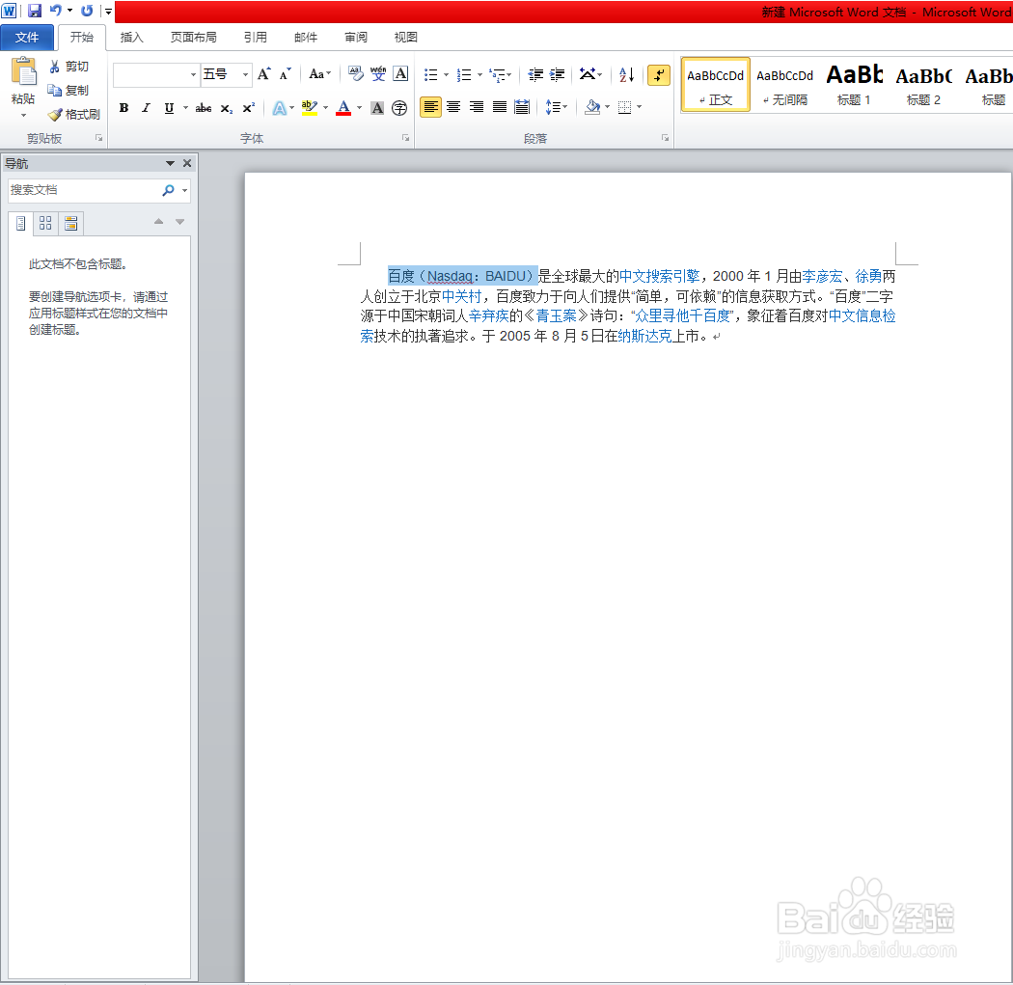Viewport: 1013px width, 985px height.
Task: Apply the 正文 style
Action: point(715,85)
